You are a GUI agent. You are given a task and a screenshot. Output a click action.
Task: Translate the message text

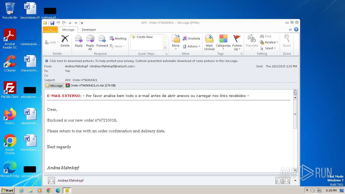252,42
